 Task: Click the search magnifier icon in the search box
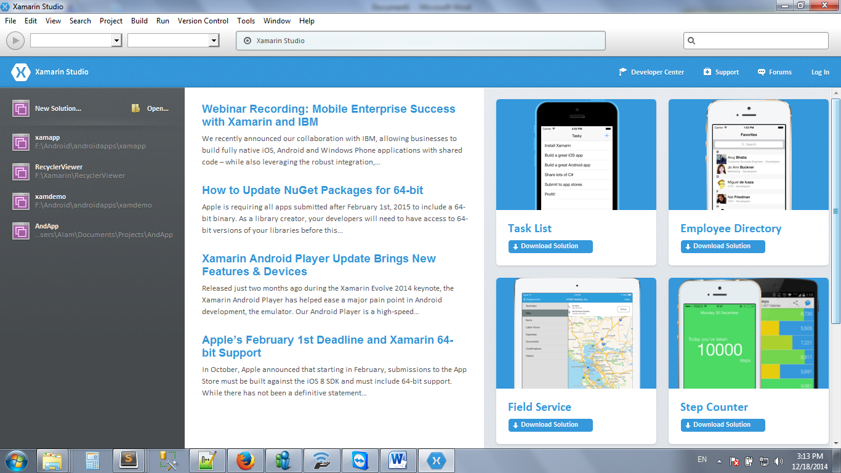(691, 41)
